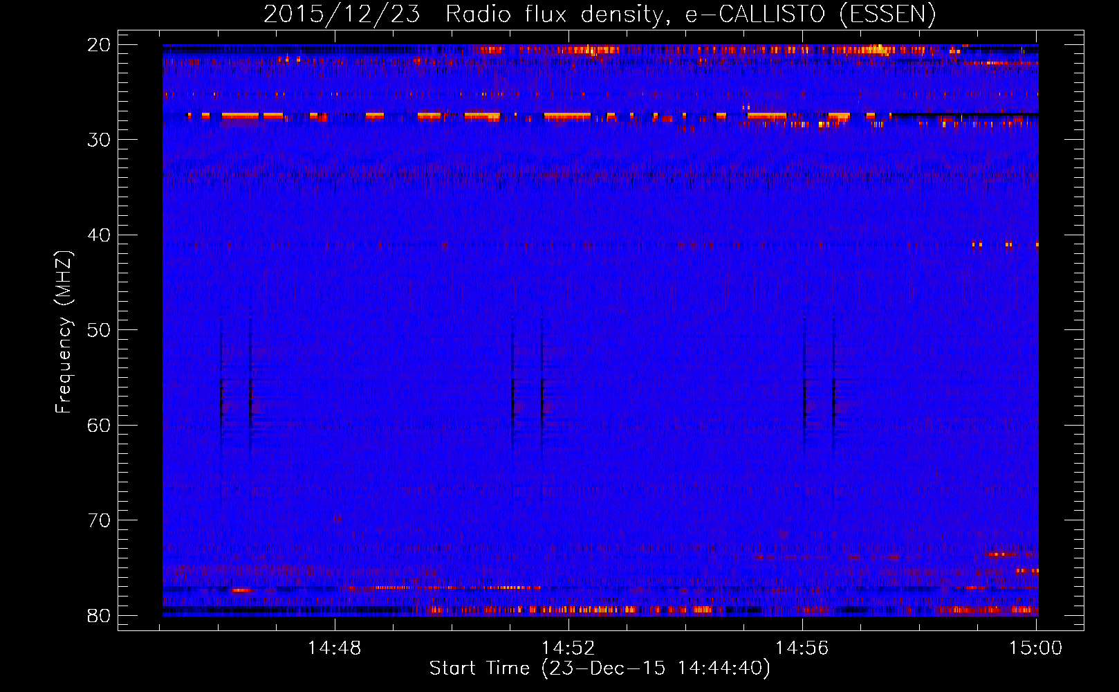
Task: Click the '14:52' time tick label
Action: coord(568,648)
